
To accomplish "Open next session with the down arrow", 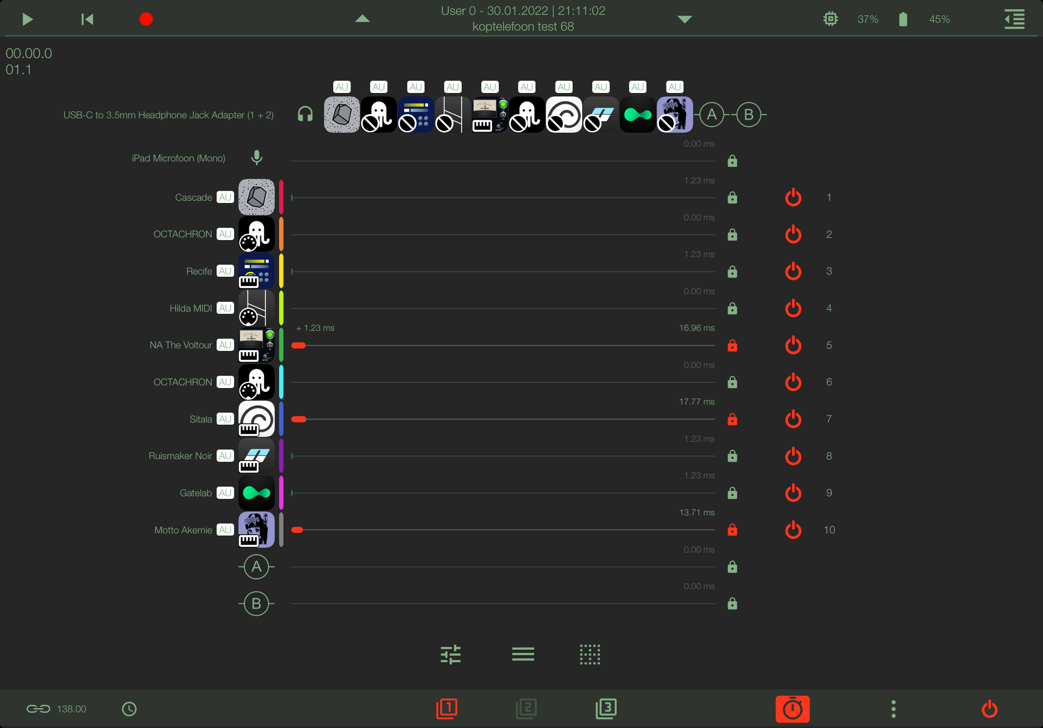I will click(x=684, y=19).
